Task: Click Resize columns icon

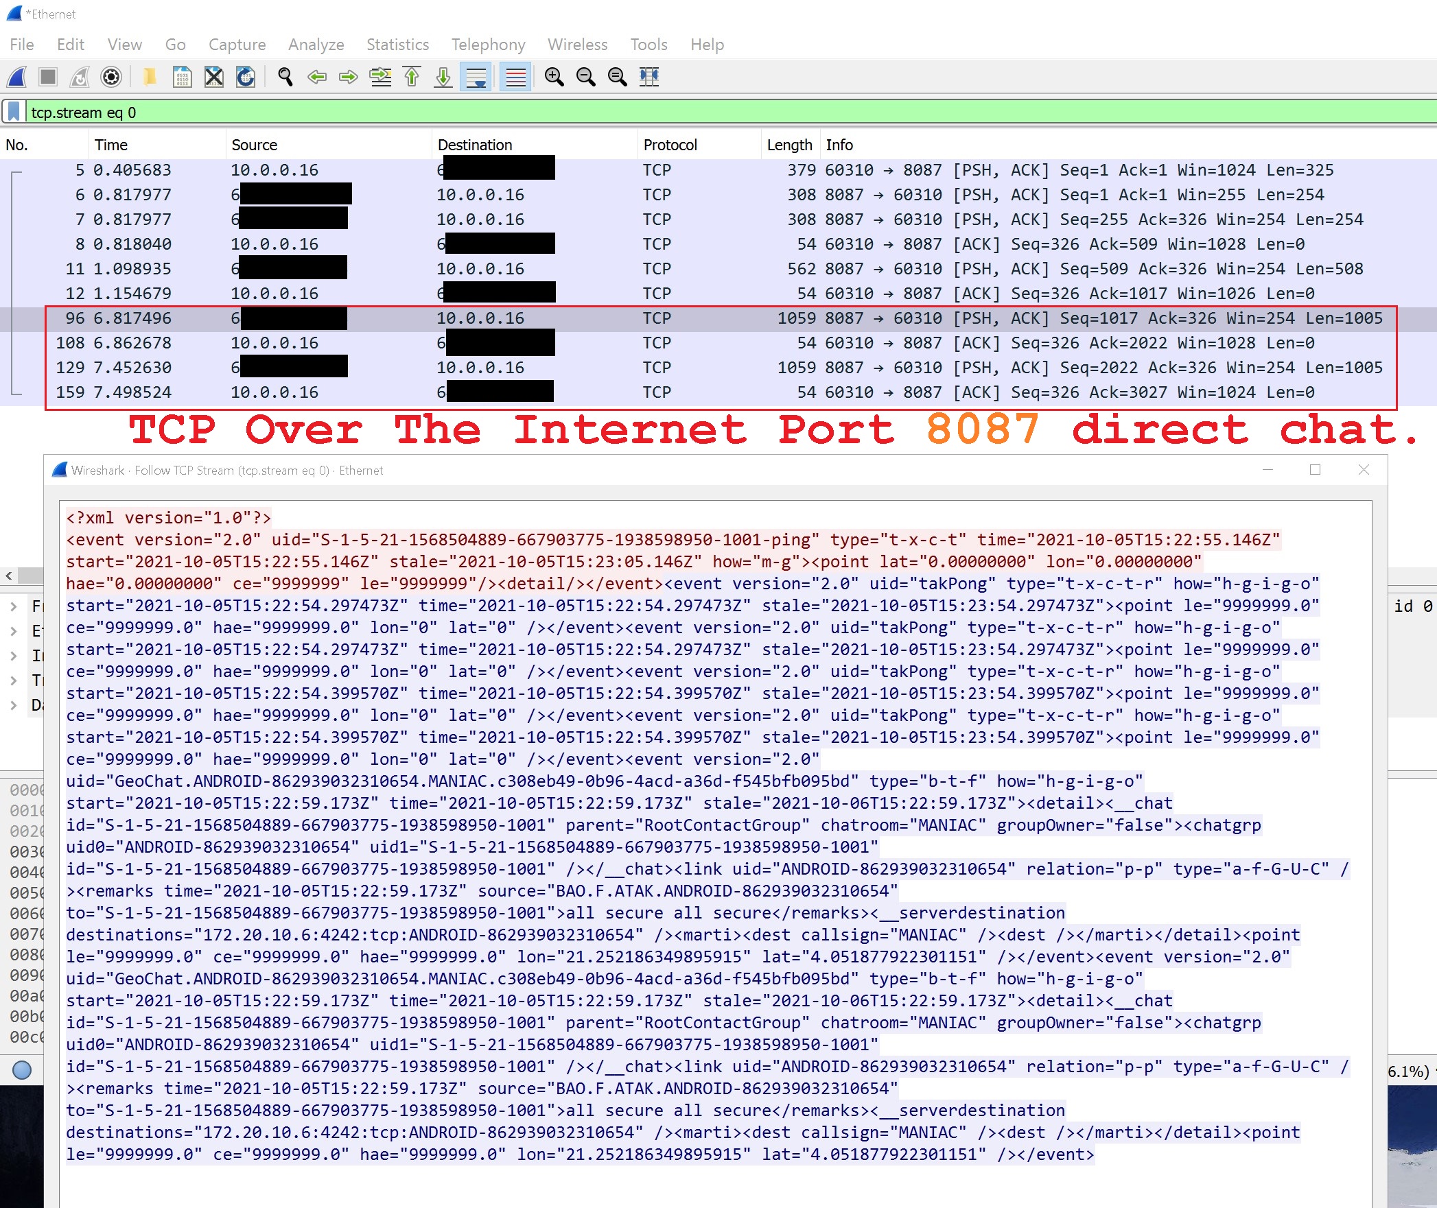Action: (x=649, y=77)
